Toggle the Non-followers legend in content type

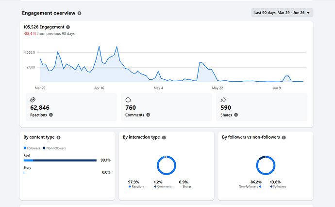pos(54,148)
